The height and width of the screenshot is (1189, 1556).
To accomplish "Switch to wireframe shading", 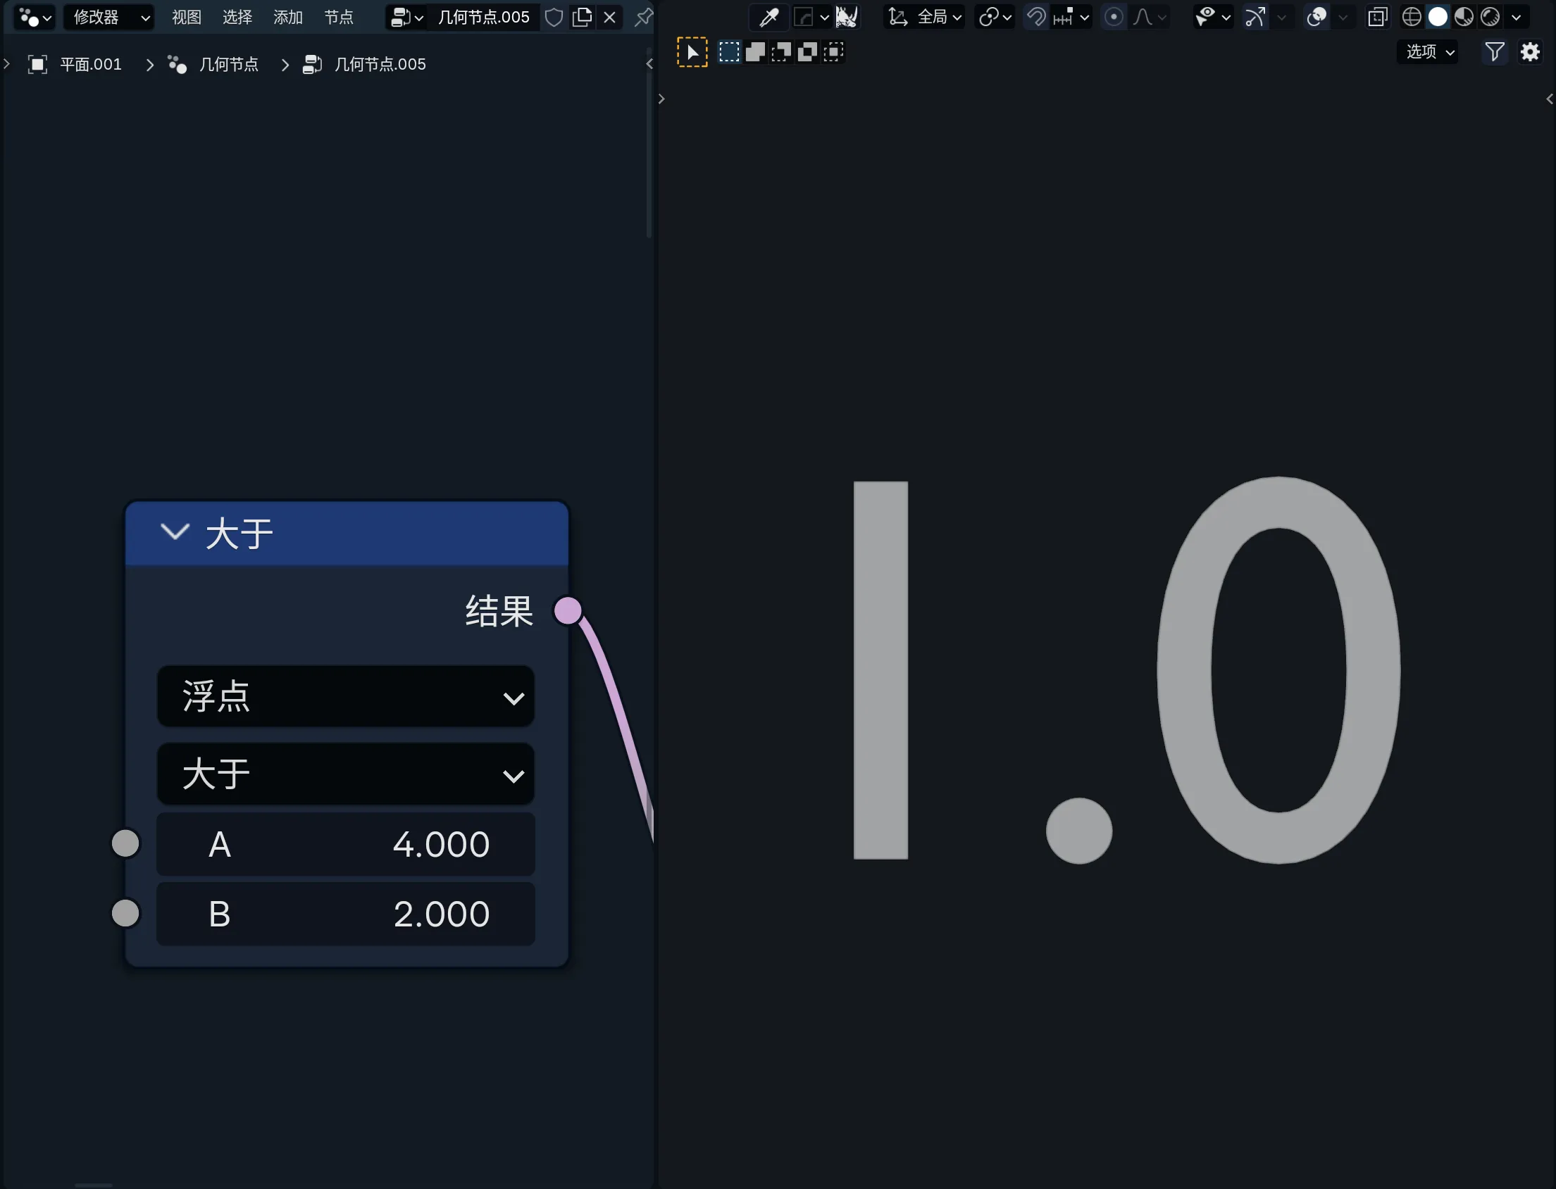I will coord(1412,17).
